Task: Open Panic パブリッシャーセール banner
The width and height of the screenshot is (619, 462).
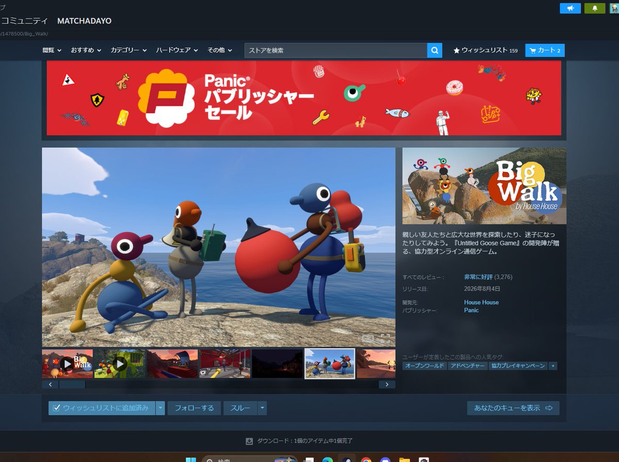Action: pyautogui.click(x=304, y=98)
